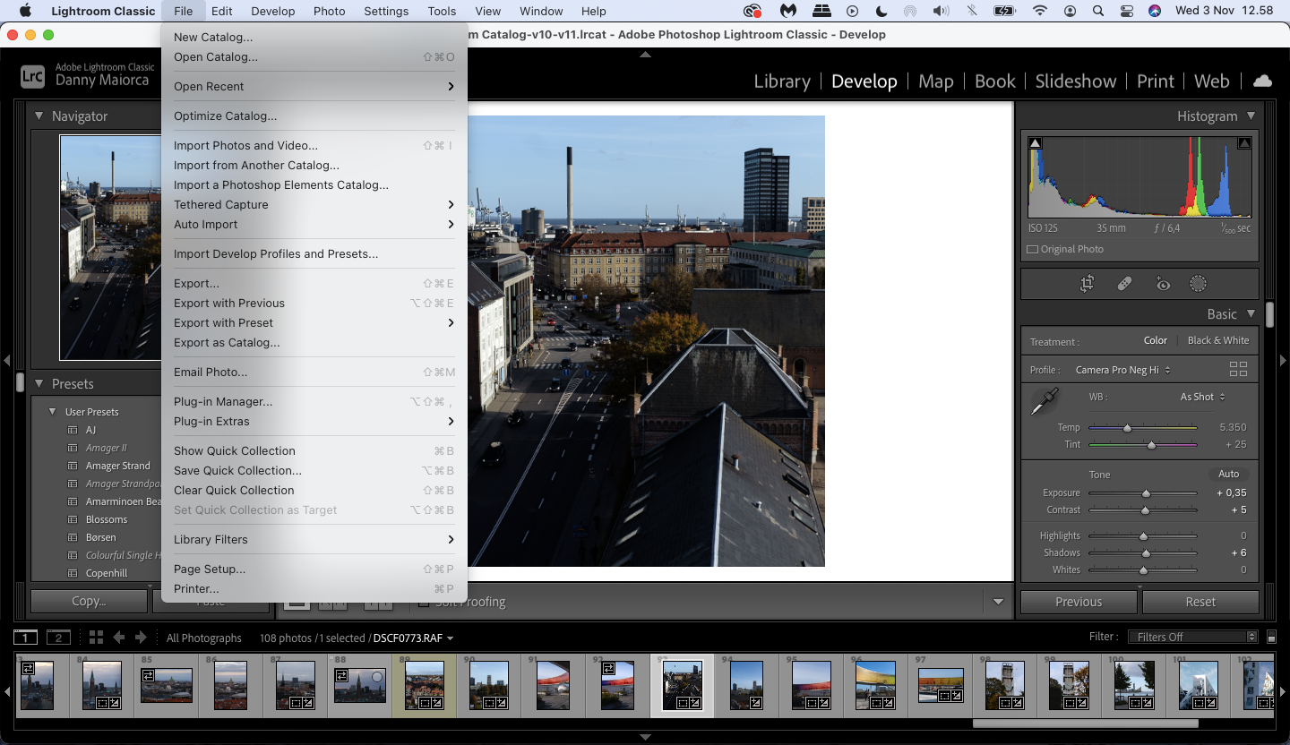Click the Exposure slider handle
Screen dimensions: 1290x745
(1146, 493)
